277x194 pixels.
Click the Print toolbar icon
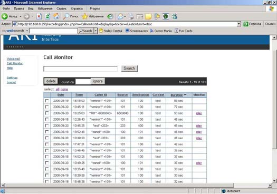point(131,16)
